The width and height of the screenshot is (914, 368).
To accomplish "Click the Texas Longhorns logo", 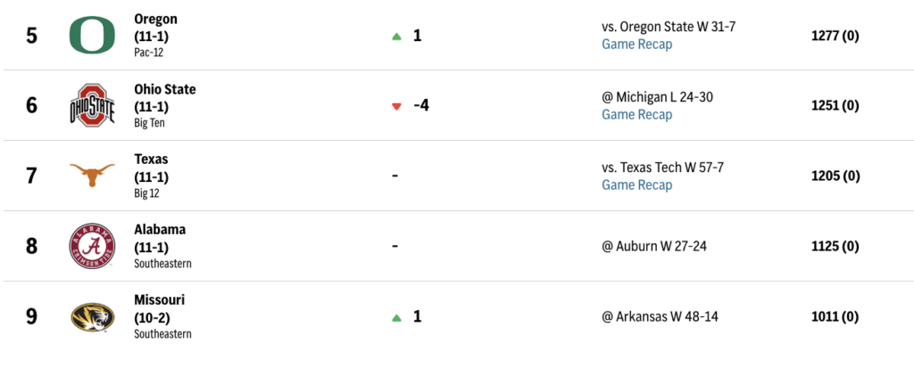I will 93,176.
